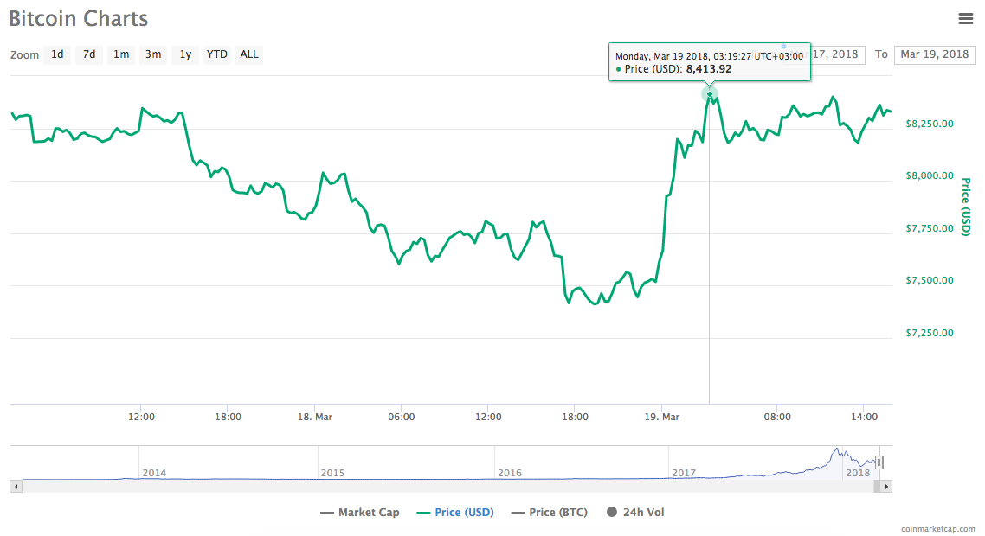The width and height of the screenshot is (985, 536).
Task: Click the chart tooltip showing 8,413.92
Action: coord(710,61)
